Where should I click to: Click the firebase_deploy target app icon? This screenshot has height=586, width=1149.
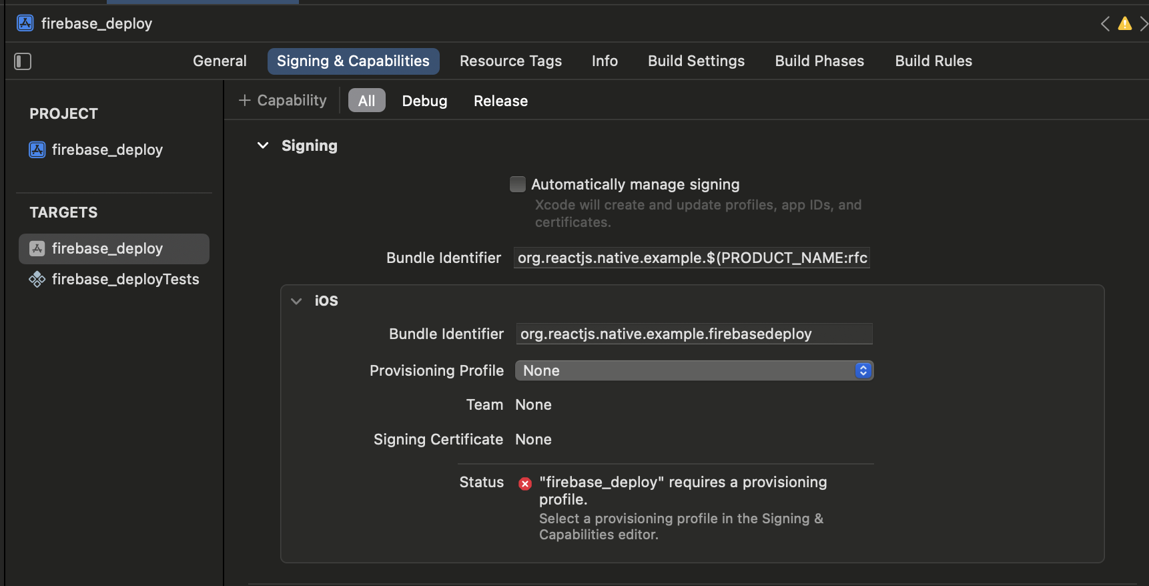[37, 249]
